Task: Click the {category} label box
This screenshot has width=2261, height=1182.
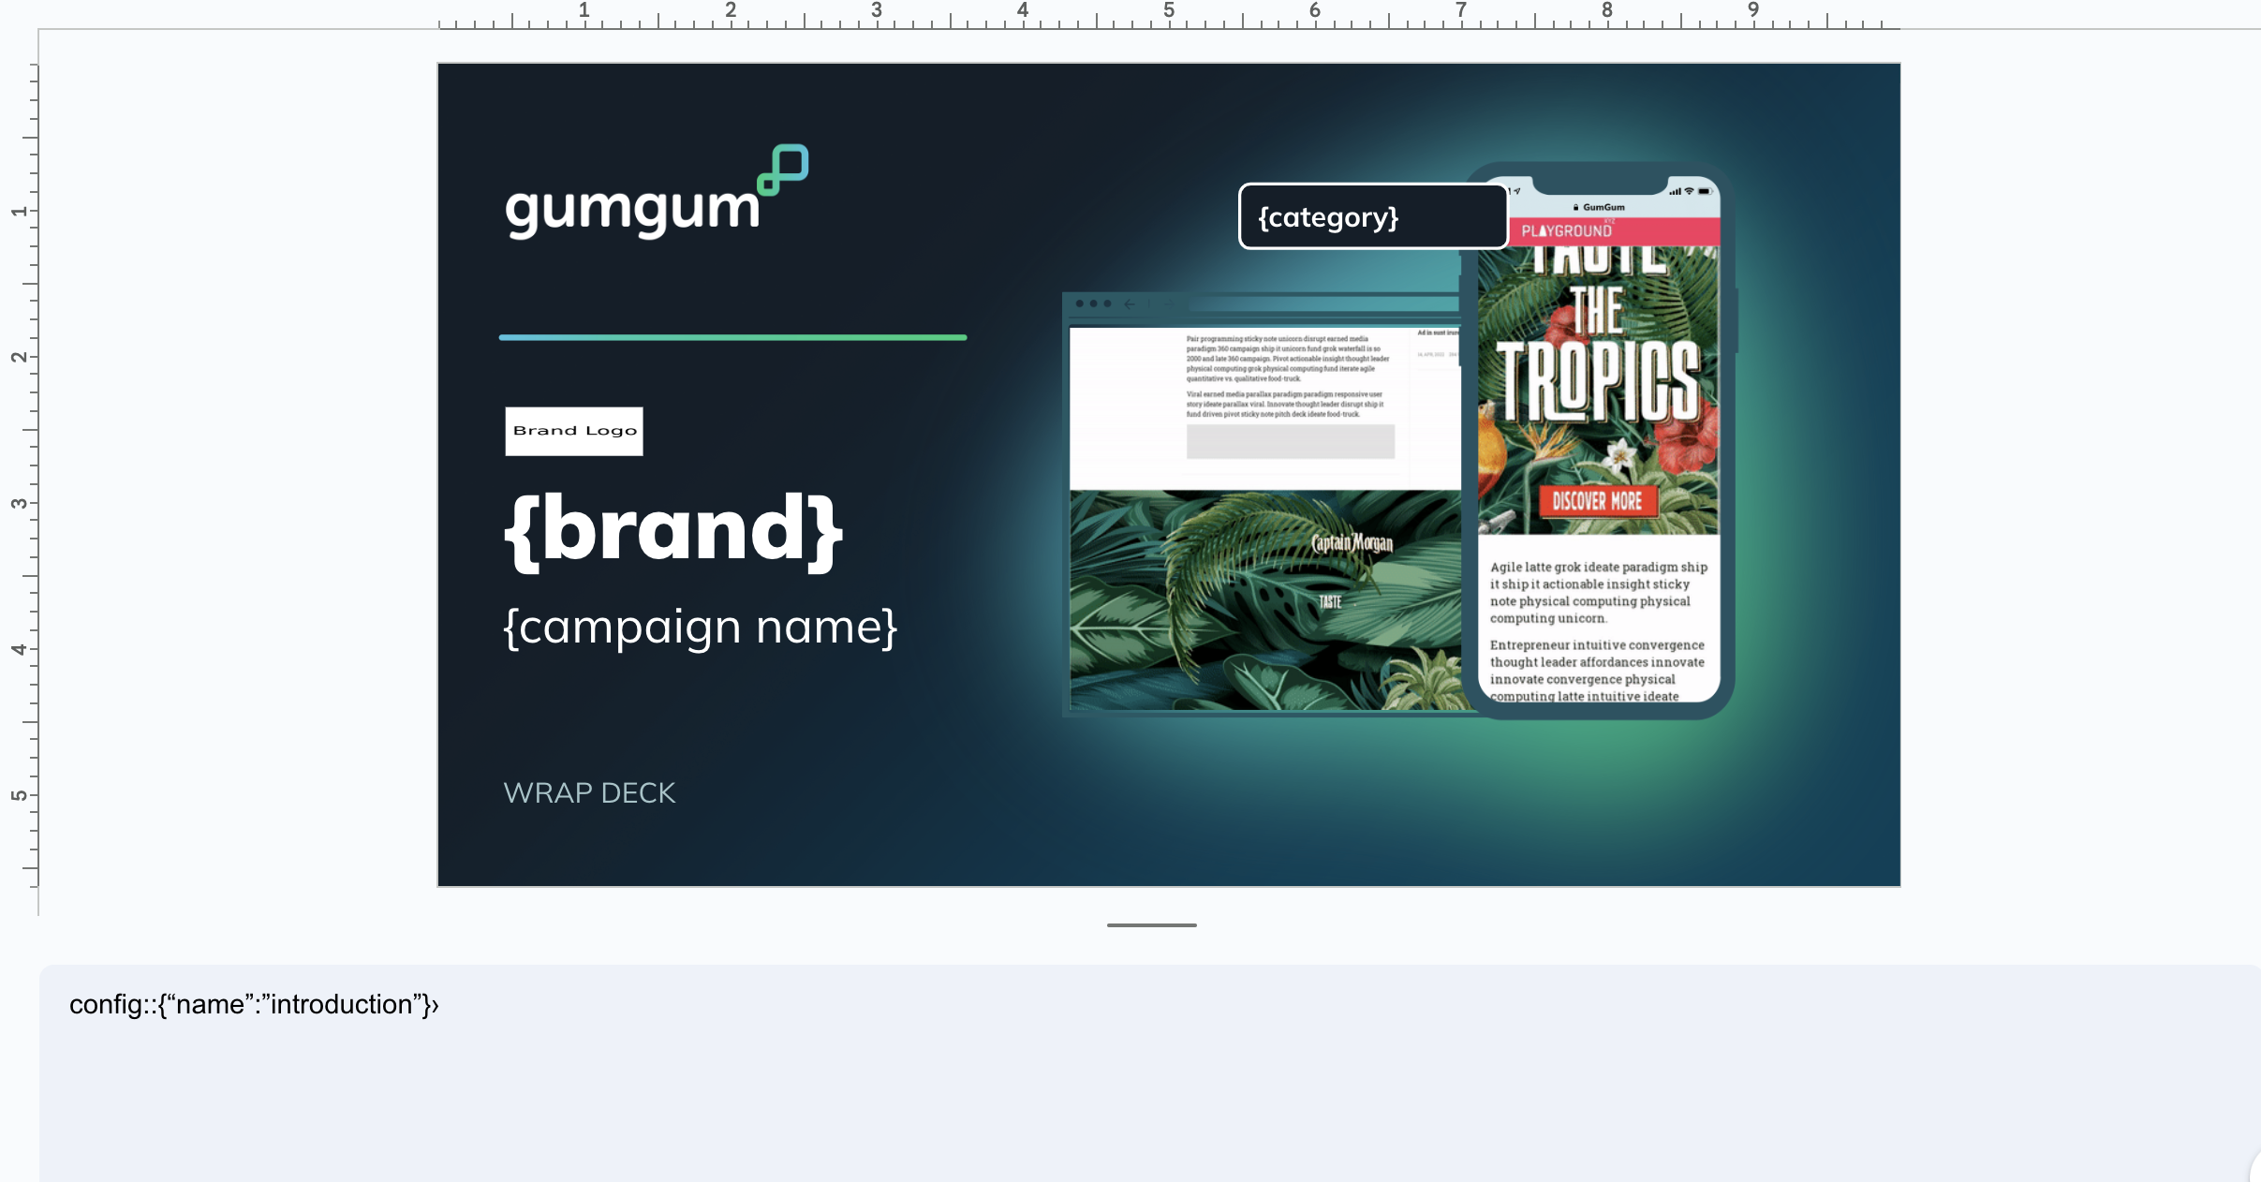Action: (1373, 216)
